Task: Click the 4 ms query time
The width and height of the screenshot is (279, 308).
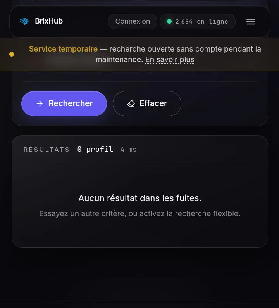Action: pos(128,150)
